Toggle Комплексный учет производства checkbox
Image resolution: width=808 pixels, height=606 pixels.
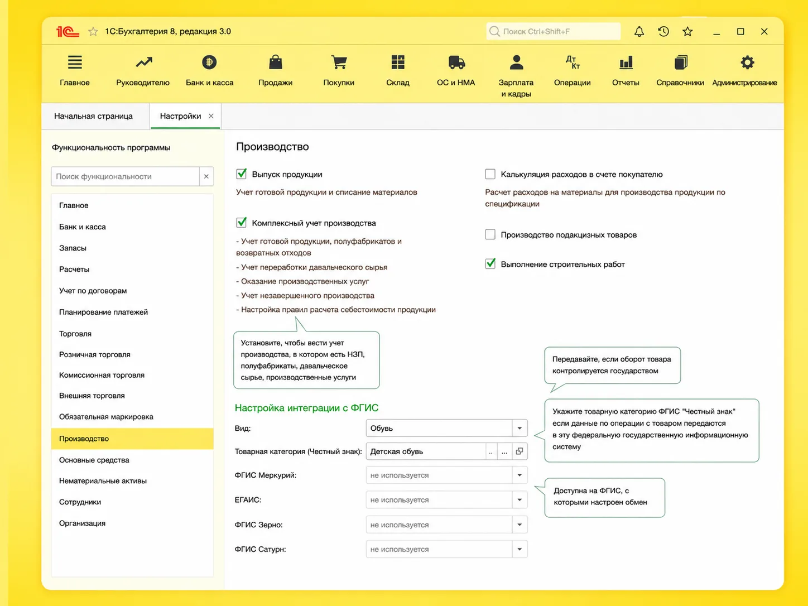(242, 223)
